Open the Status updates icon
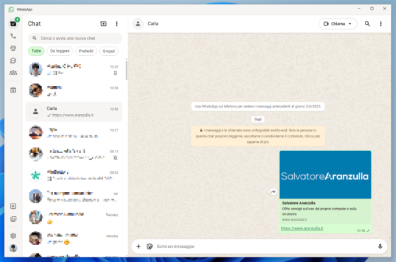Viewport: 396px width, 262px height. [x=13, y=48]
